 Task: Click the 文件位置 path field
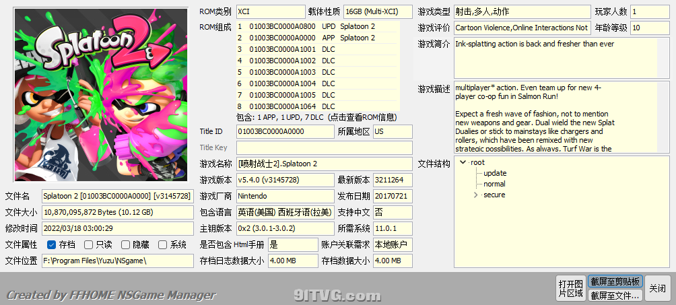click(x=118, y=261)
